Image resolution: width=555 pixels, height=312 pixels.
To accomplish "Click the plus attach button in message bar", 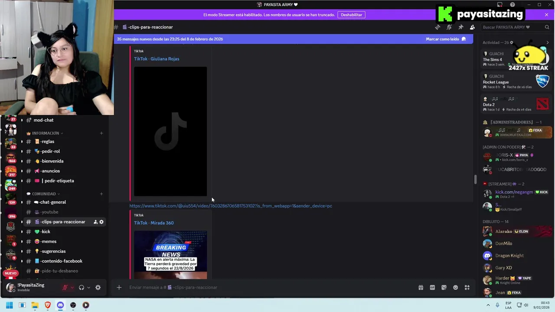I will (119, 287).
